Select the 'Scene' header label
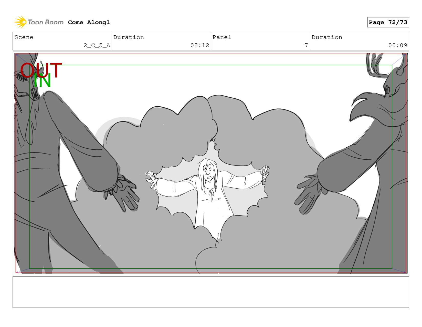The height and width of the screenshot is (327, 422). [24, 37]
